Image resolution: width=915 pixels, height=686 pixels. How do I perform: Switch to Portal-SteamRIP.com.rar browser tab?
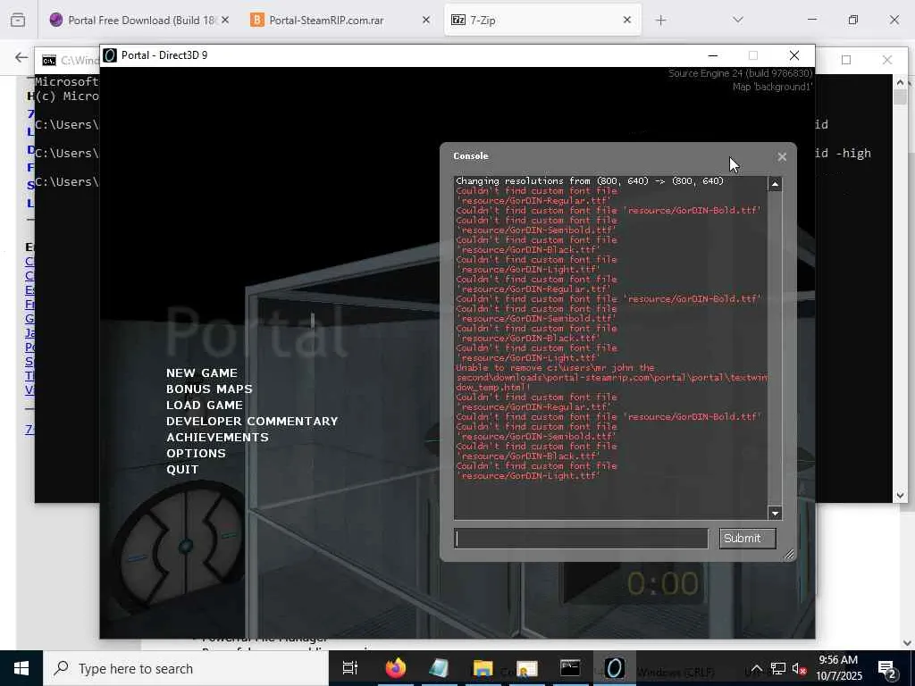click(x=340, y=20)
